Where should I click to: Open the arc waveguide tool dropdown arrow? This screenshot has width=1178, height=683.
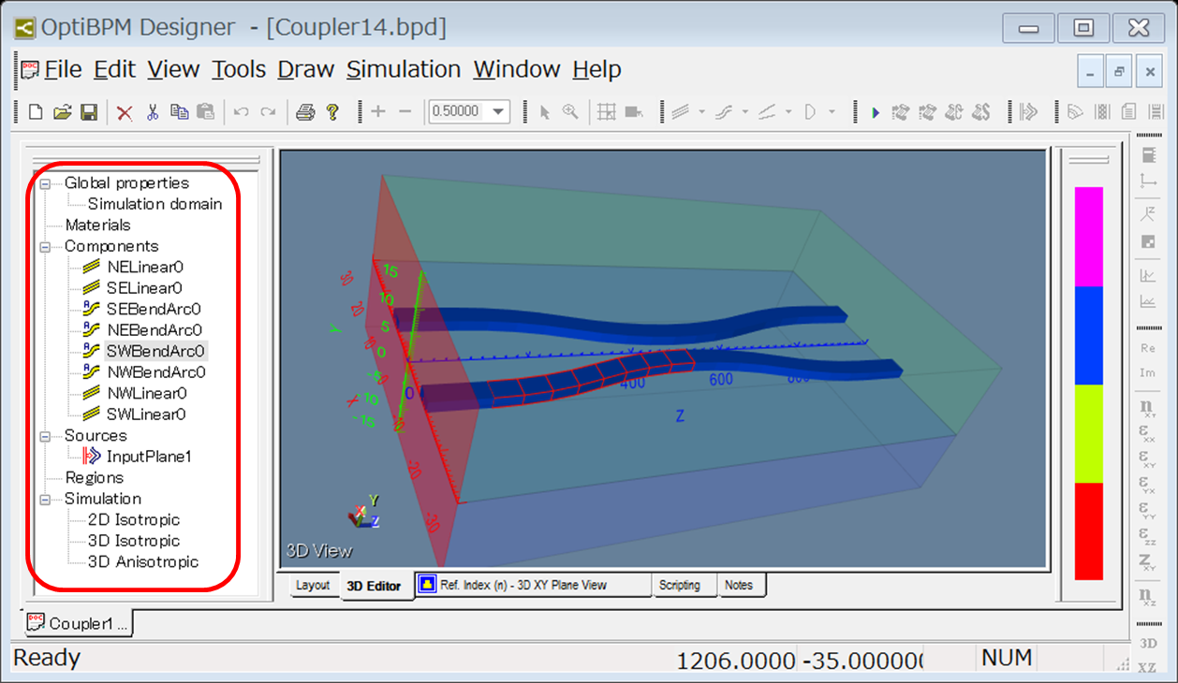[745, 112]
